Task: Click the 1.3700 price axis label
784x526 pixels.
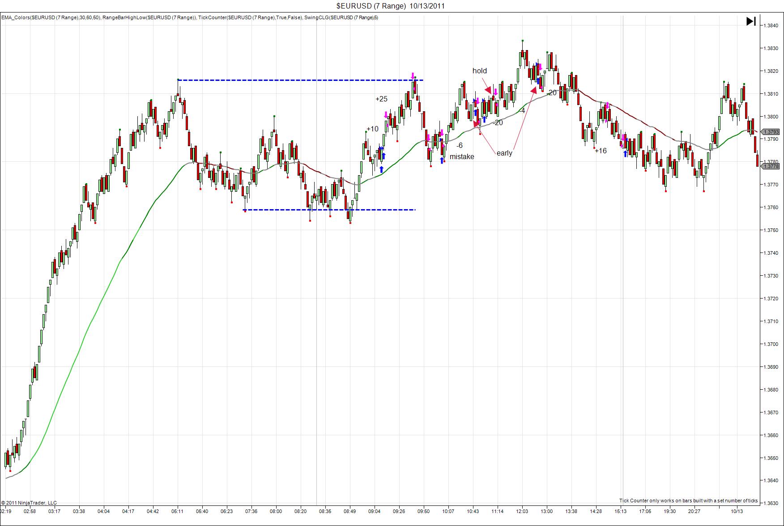Action: tap(772, 344)
